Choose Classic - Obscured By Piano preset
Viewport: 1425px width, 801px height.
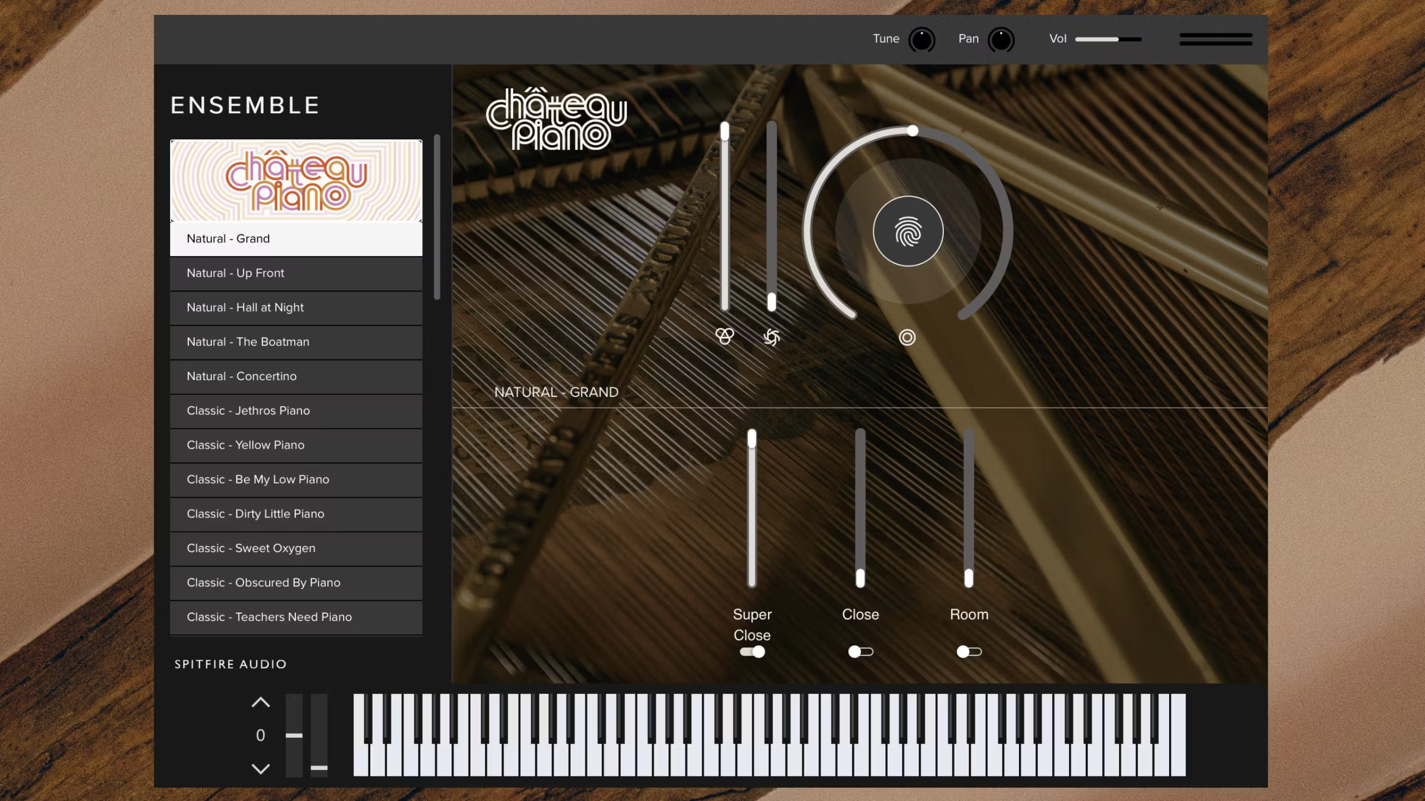pyautogui.click(x=296, y=582)
